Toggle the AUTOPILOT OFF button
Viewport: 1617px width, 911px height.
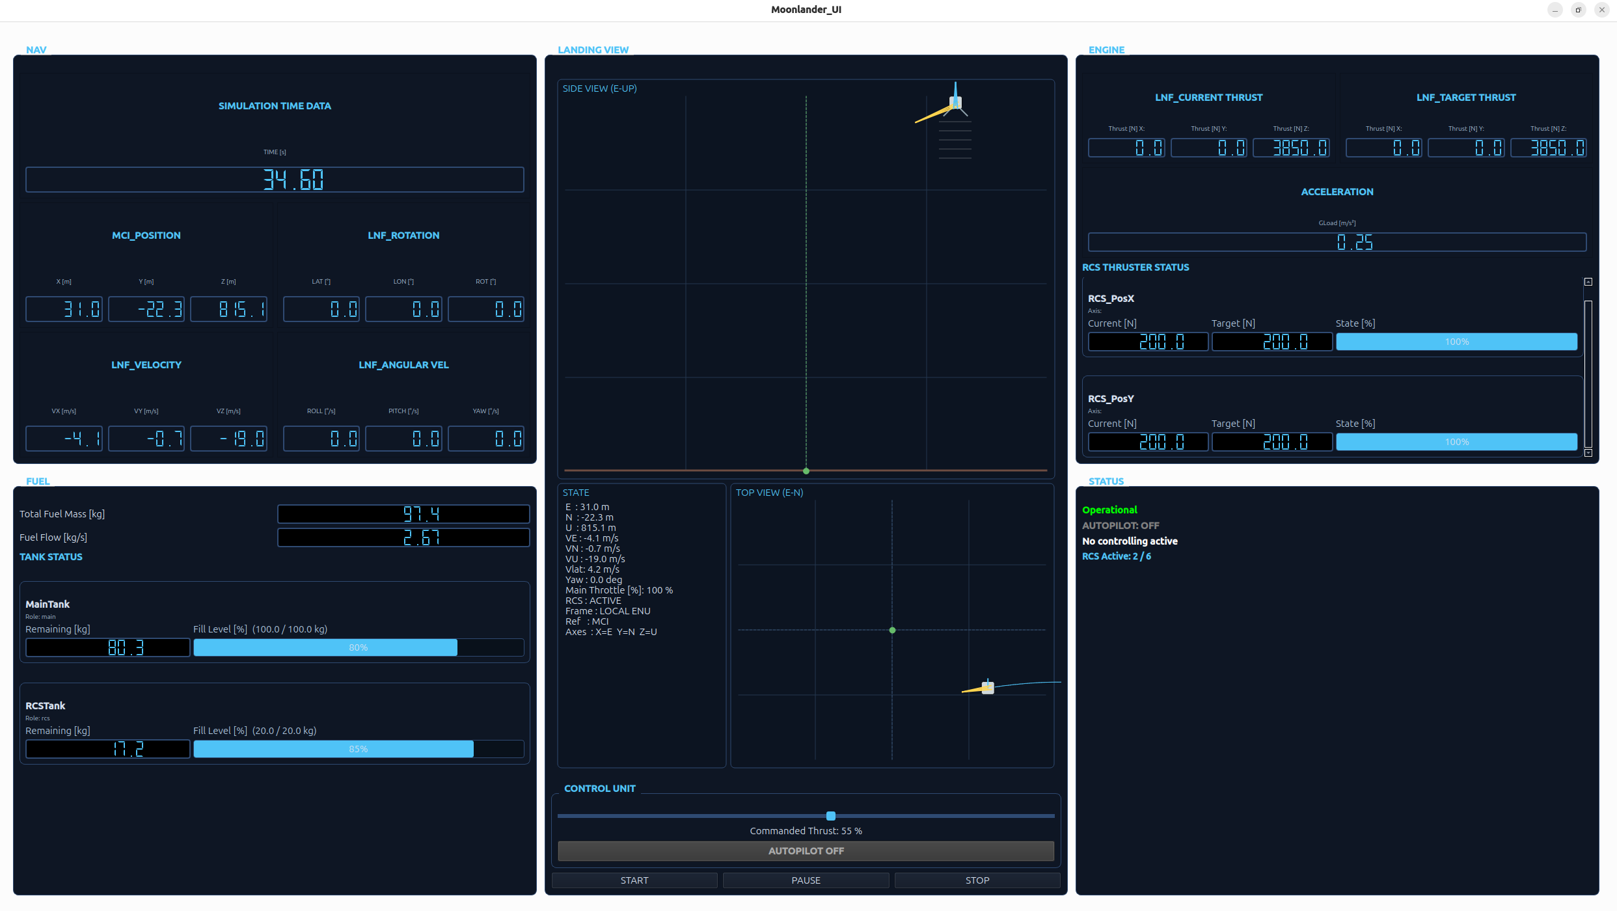806,851
